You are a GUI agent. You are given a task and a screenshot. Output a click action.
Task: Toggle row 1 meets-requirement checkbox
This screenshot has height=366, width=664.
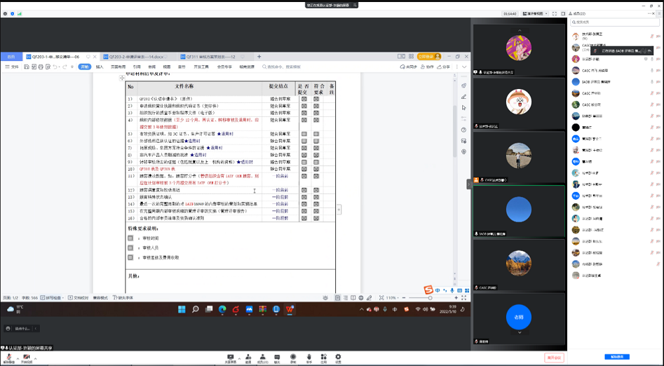(x=316, y=99)
